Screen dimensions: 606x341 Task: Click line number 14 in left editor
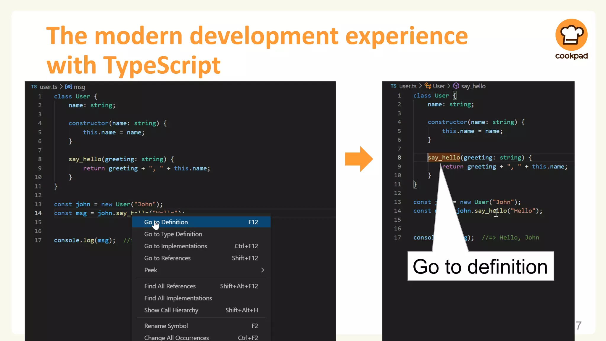38,213
